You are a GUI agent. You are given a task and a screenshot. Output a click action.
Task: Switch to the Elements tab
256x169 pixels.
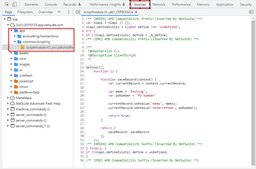coord(32,4)
